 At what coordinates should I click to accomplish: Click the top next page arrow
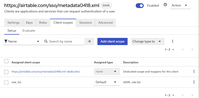tap(192, 50)
